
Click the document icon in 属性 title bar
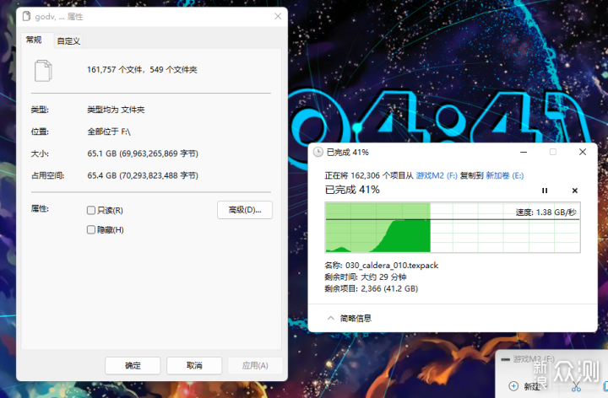pos(26,16)
